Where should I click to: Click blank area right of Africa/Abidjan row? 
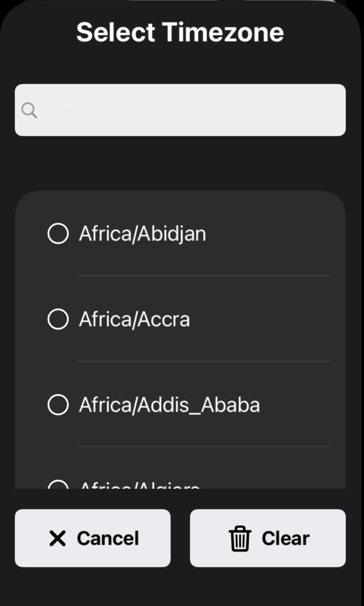272,234
